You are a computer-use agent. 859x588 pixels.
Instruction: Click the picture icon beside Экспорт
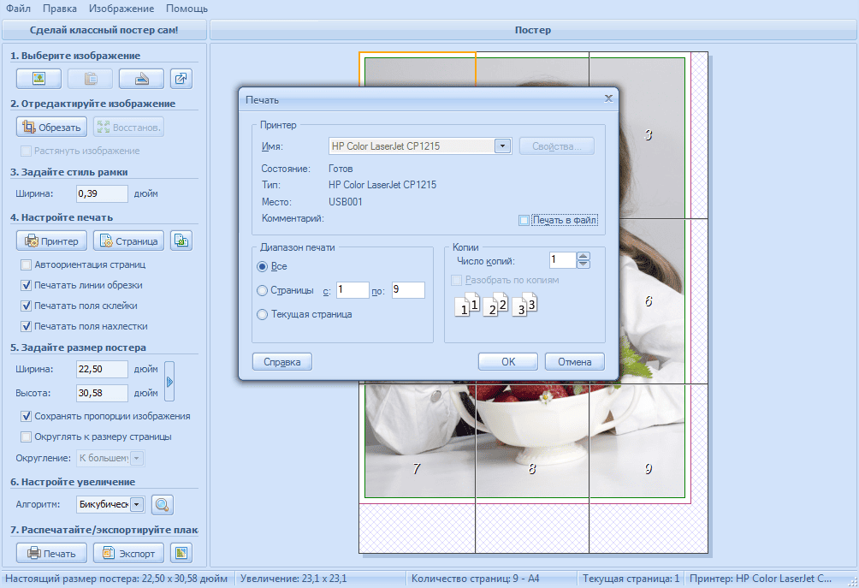tap(181, 553)
